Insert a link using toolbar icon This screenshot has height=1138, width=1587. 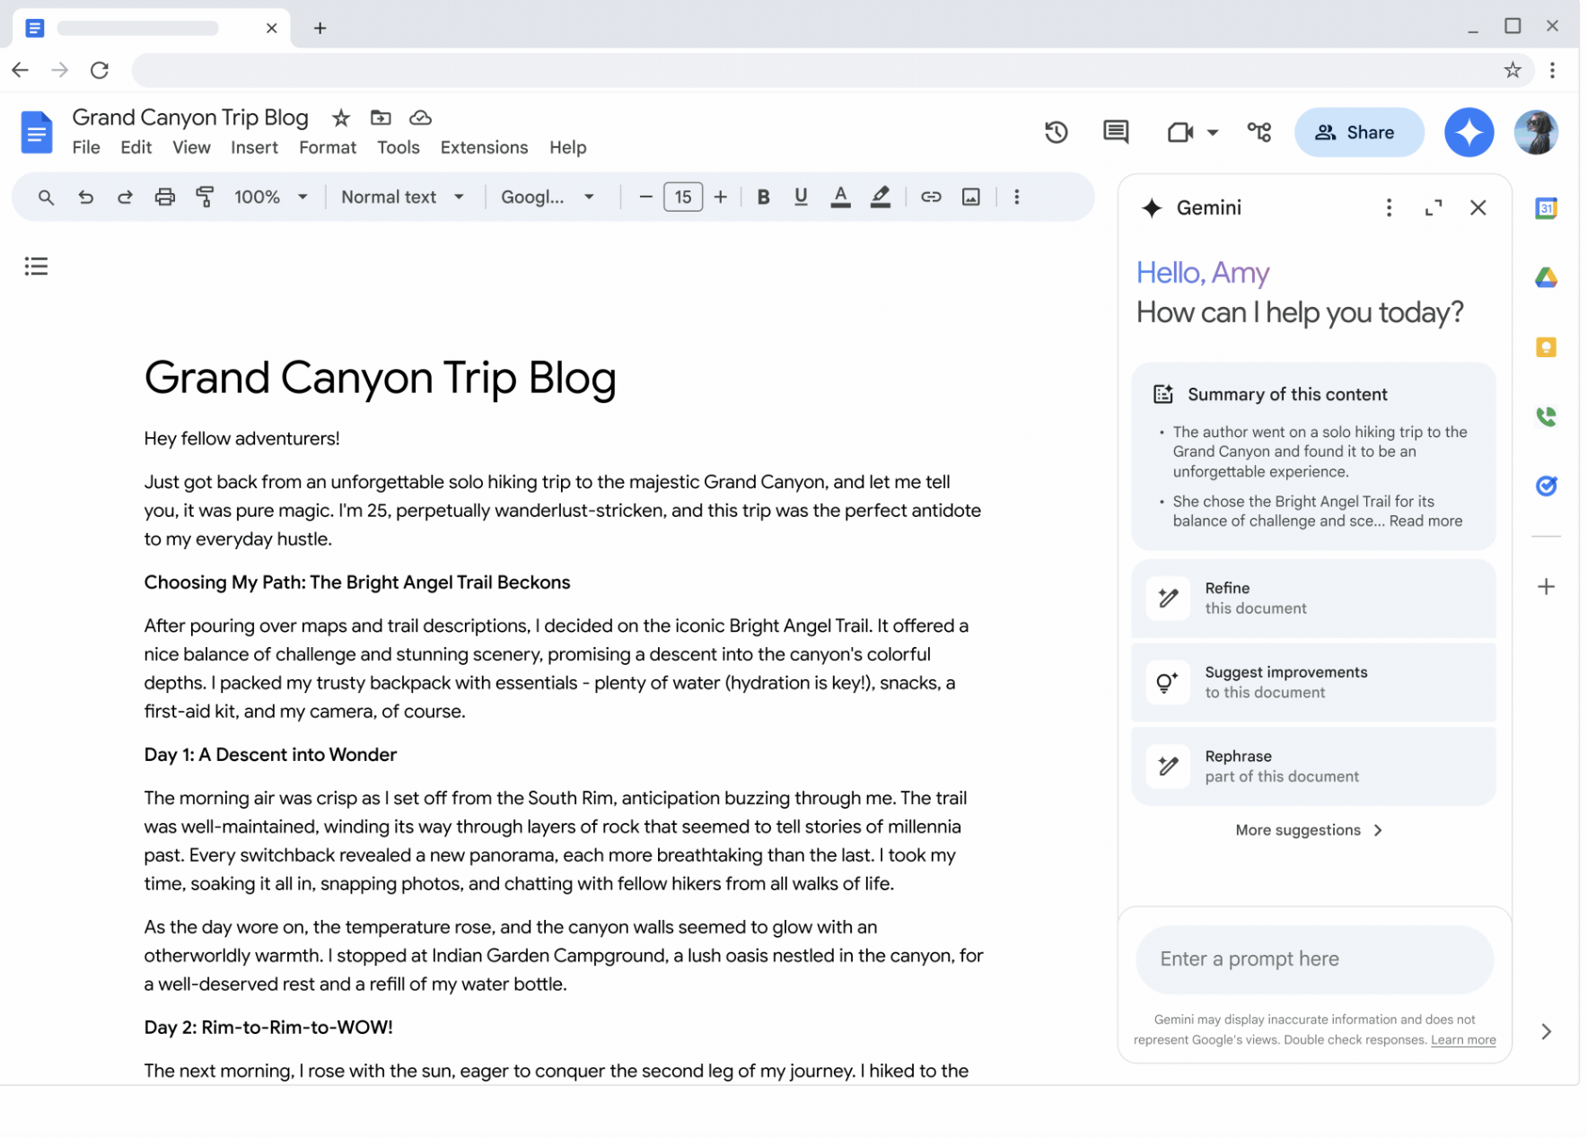(x=931, y=197)
